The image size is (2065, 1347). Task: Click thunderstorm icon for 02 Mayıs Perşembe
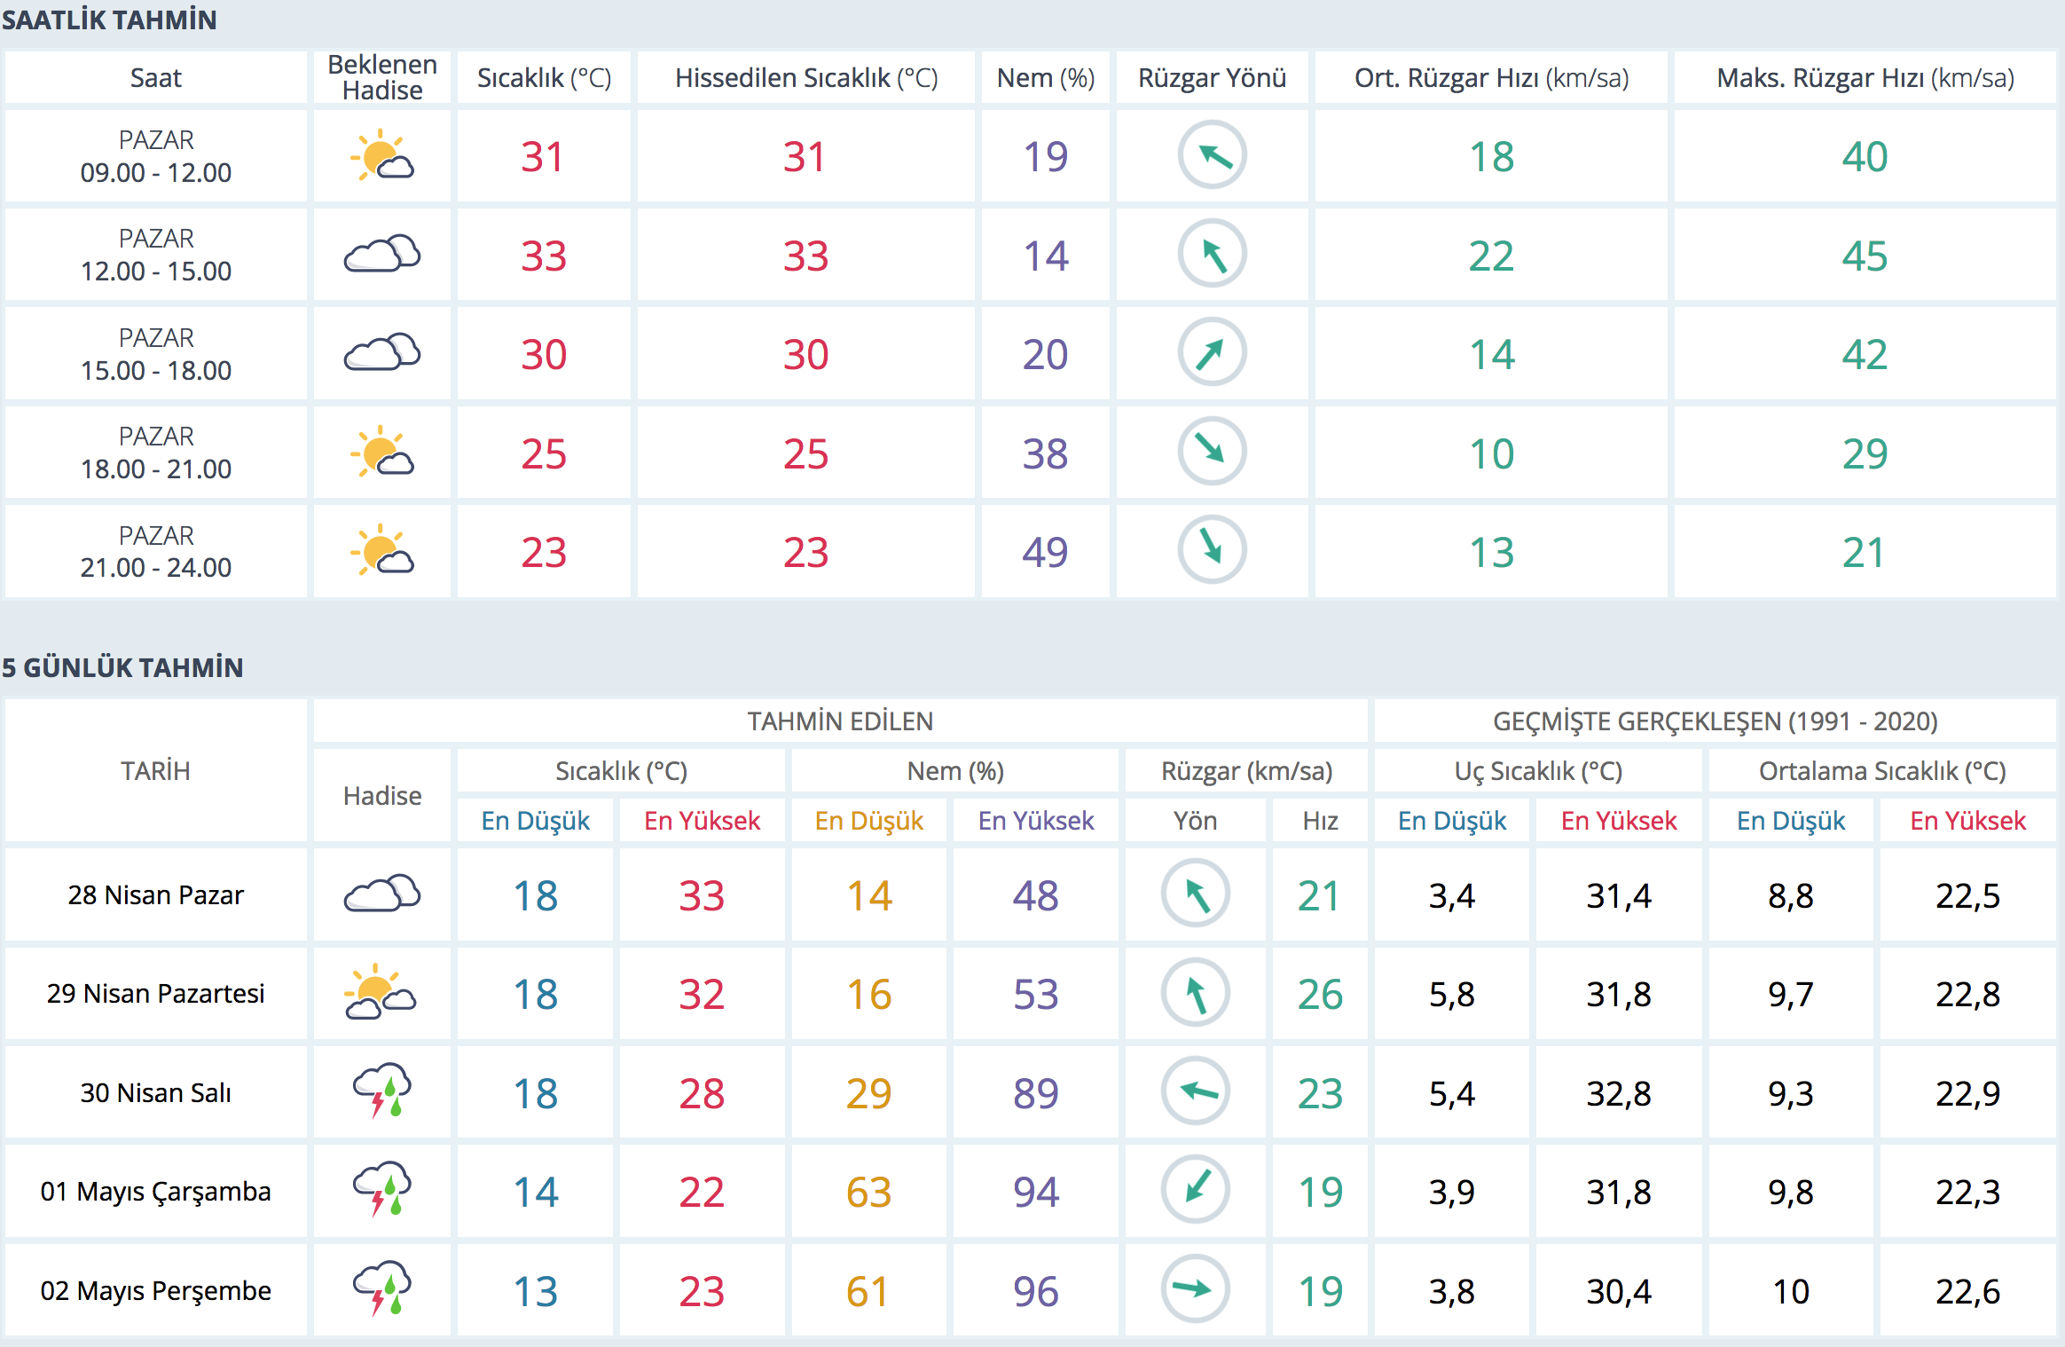click(x=382, y=1288)
